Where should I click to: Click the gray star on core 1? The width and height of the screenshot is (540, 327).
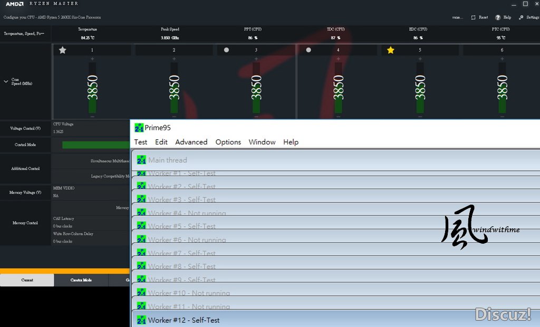tap(62, 50)
